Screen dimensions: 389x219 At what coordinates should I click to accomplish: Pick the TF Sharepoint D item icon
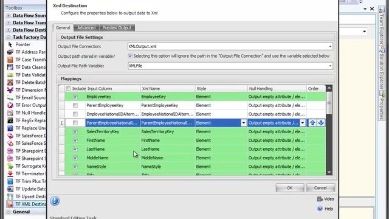[x=10, y=151]
